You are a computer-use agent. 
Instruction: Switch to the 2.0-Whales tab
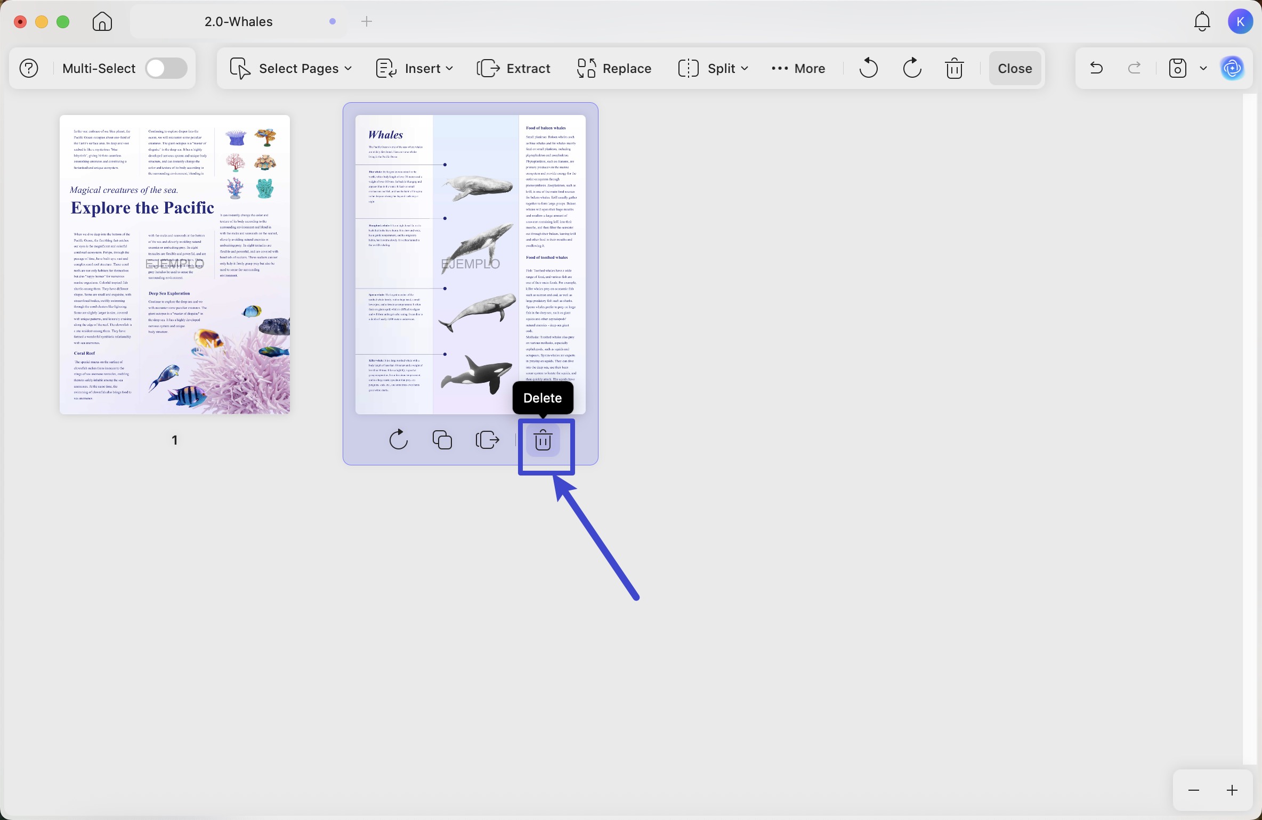[x=239, y=22]
